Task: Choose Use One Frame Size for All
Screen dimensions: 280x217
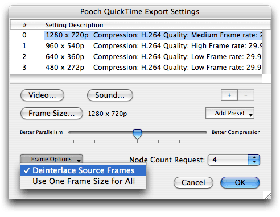Action: tap(83, 181)
